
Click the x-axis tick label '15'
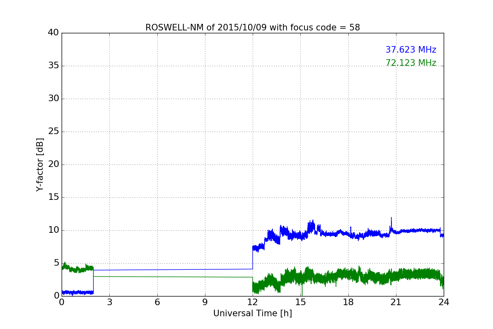tap(300, 302)
